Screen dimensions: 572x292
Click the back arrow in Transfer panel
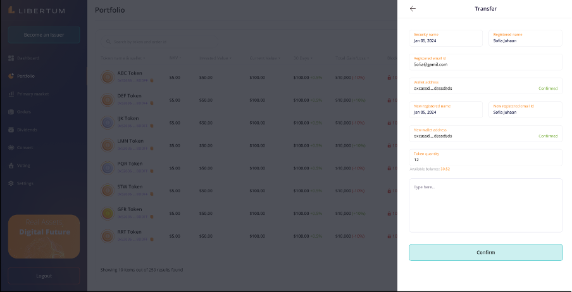(x=413, y=9)
